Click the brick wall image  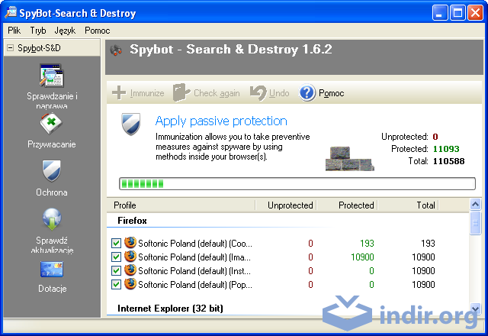[x=349, y=159]
